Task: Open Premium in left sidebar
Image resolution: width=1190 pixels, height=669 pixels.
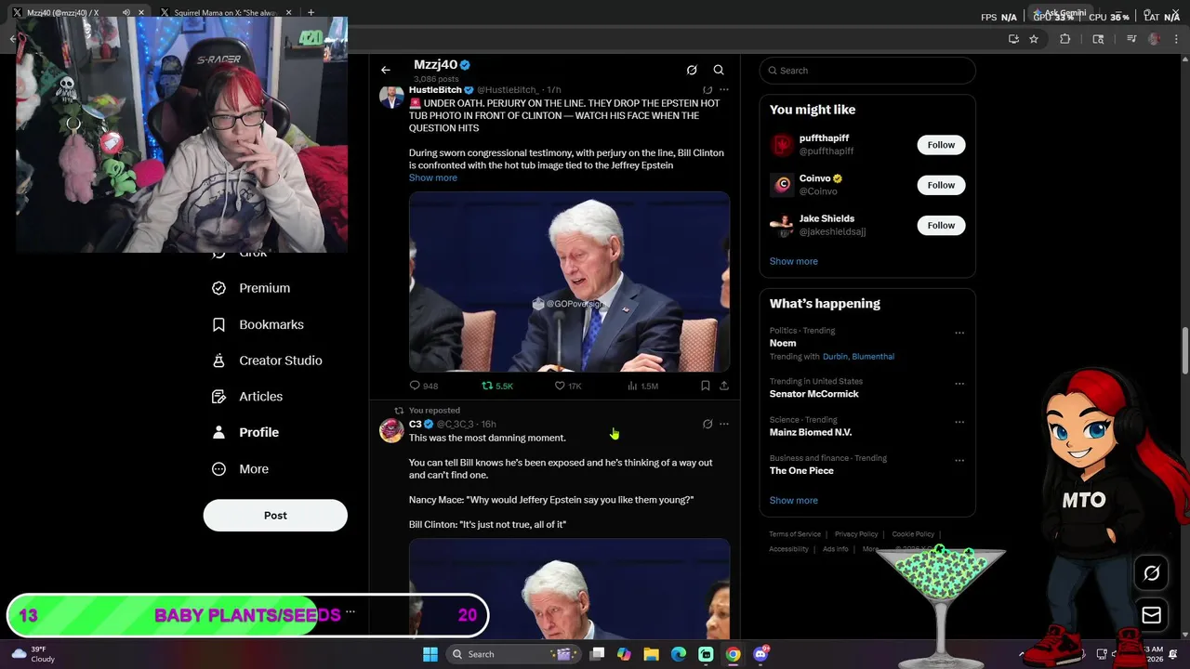Action: click(252, 288)
